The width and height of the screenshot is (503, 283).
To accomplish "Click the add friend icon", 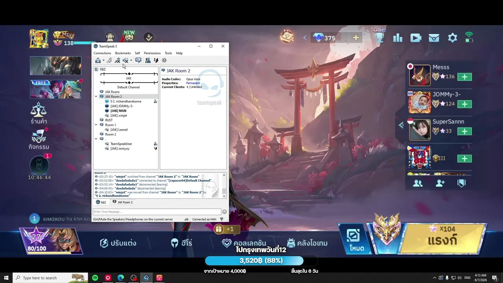I will pos(440,183).
